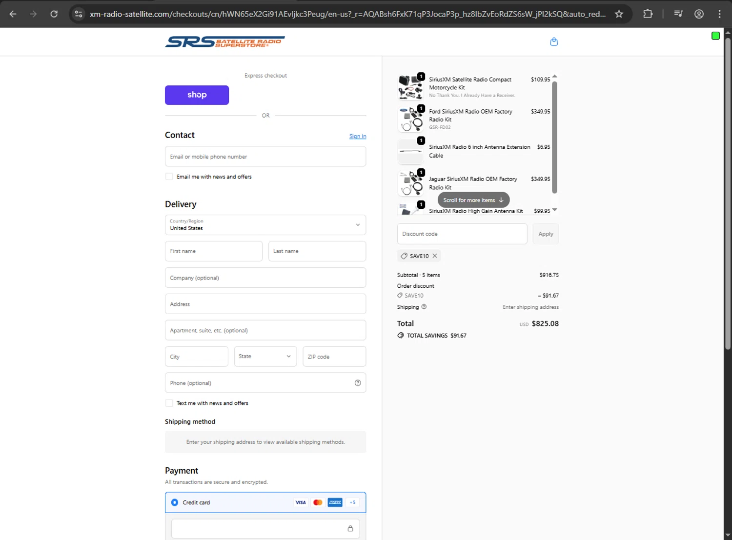
Task: Click the green extension indicator square
Action: (715, 36)
